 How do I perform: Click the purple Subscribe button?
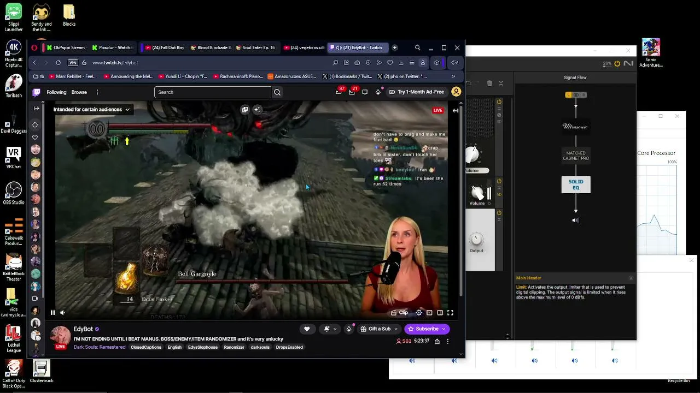(x=427, y=329)
